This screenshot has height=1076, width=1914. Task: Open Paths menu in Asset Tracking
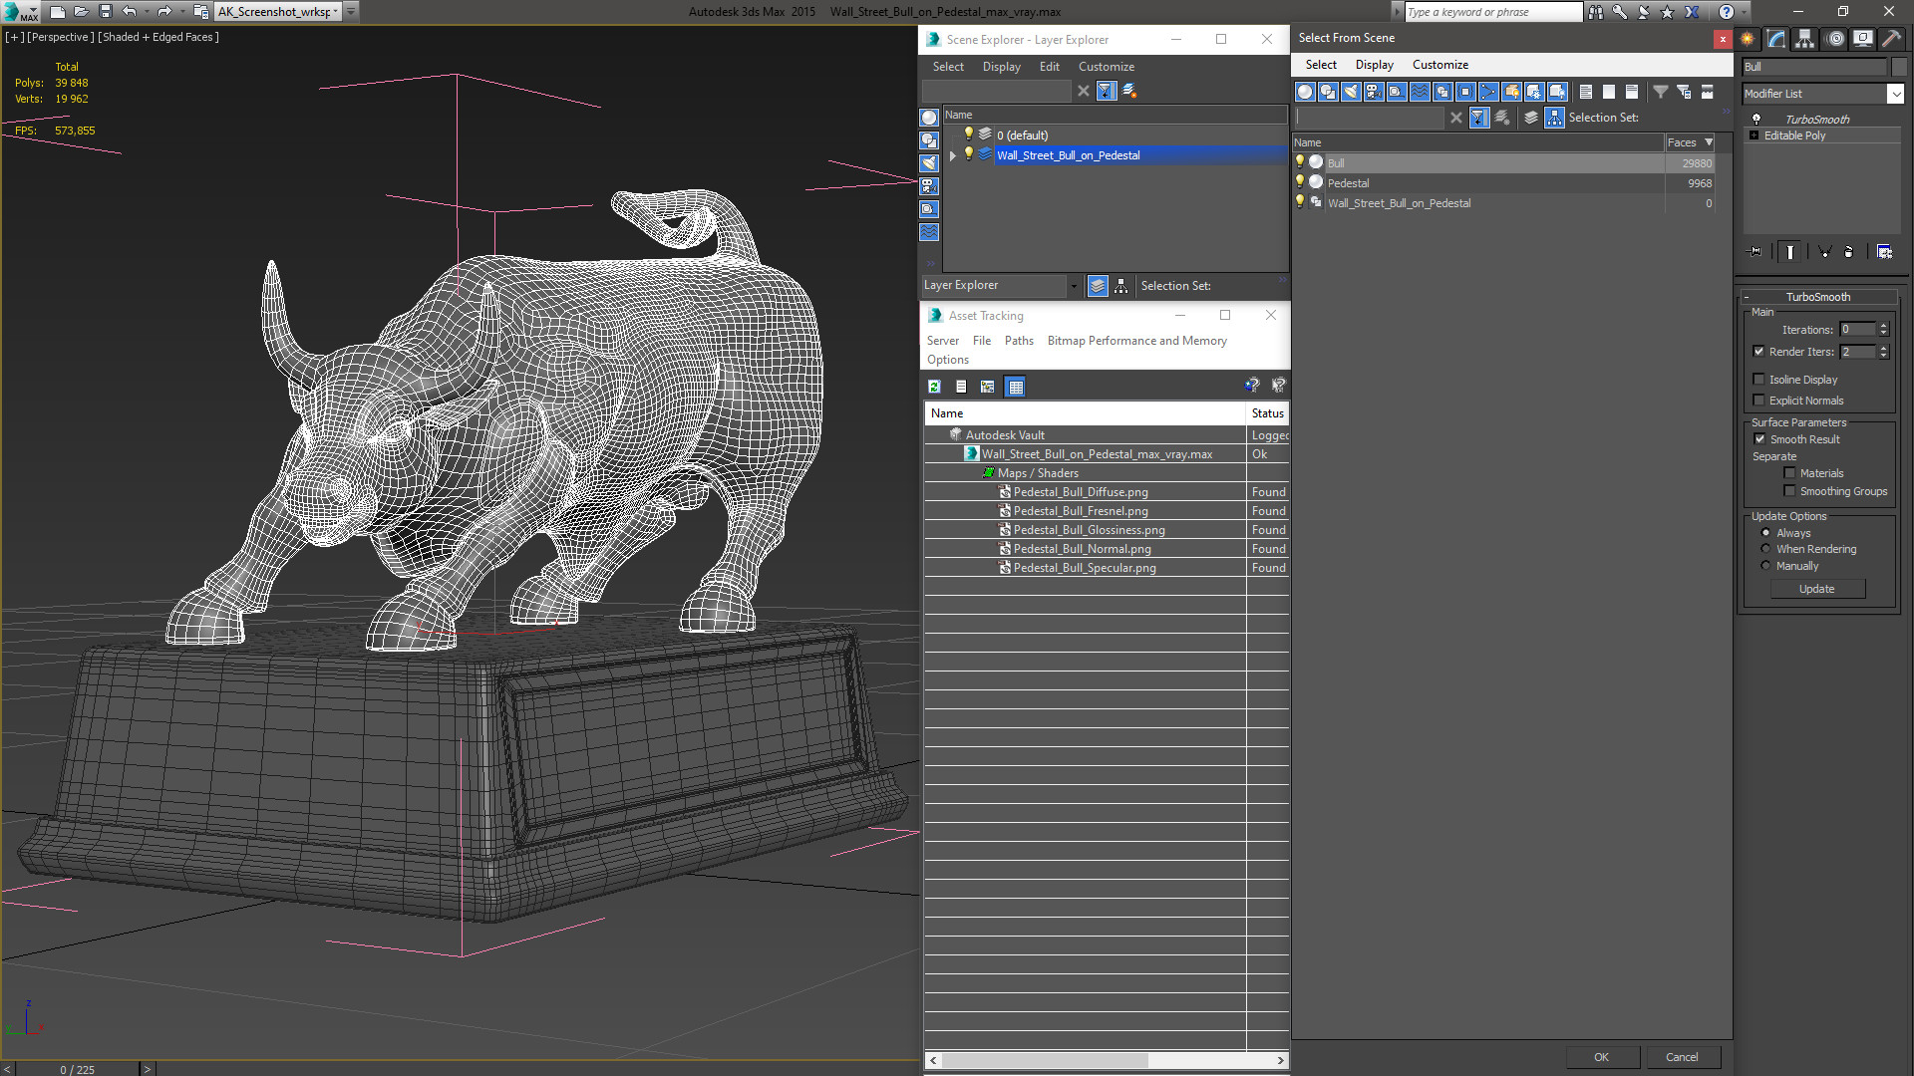[1019, 341]
